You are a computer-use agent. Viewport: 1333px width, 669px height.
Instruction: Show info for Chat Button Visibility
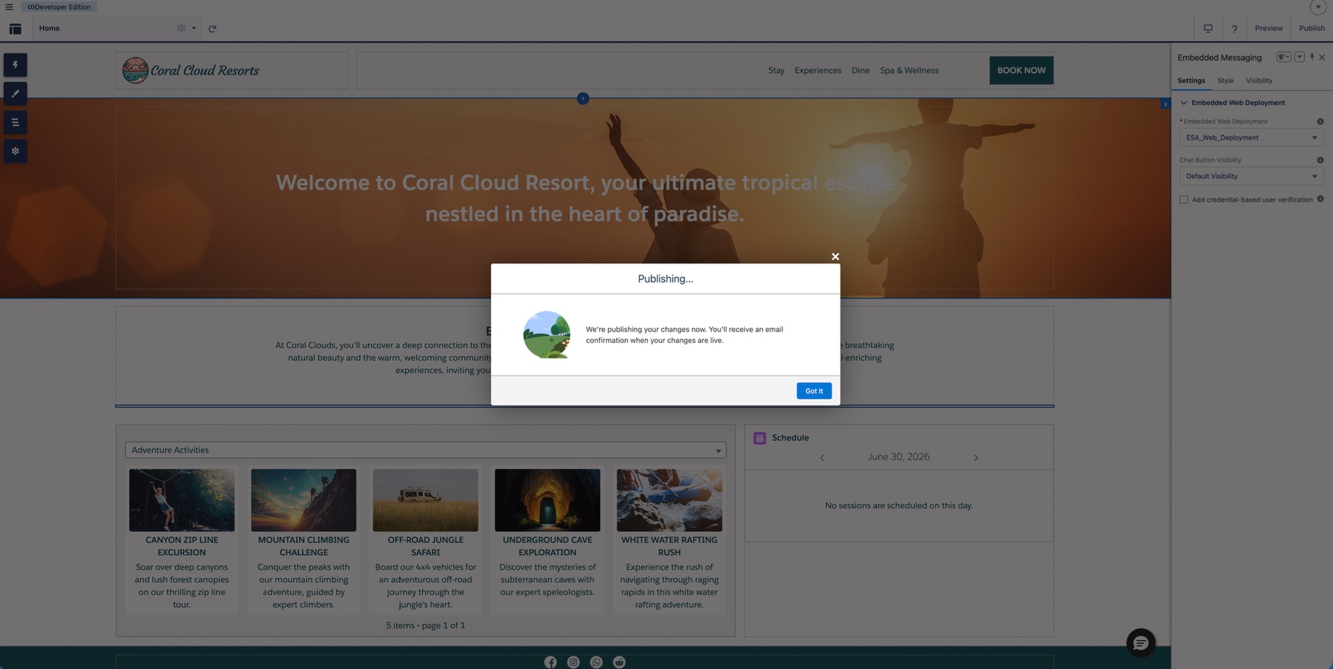point(1320,160)
